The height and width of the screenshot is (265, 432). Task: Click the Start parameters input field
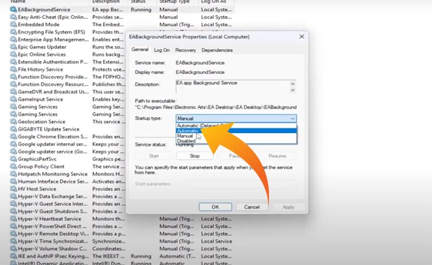point(240,184)
